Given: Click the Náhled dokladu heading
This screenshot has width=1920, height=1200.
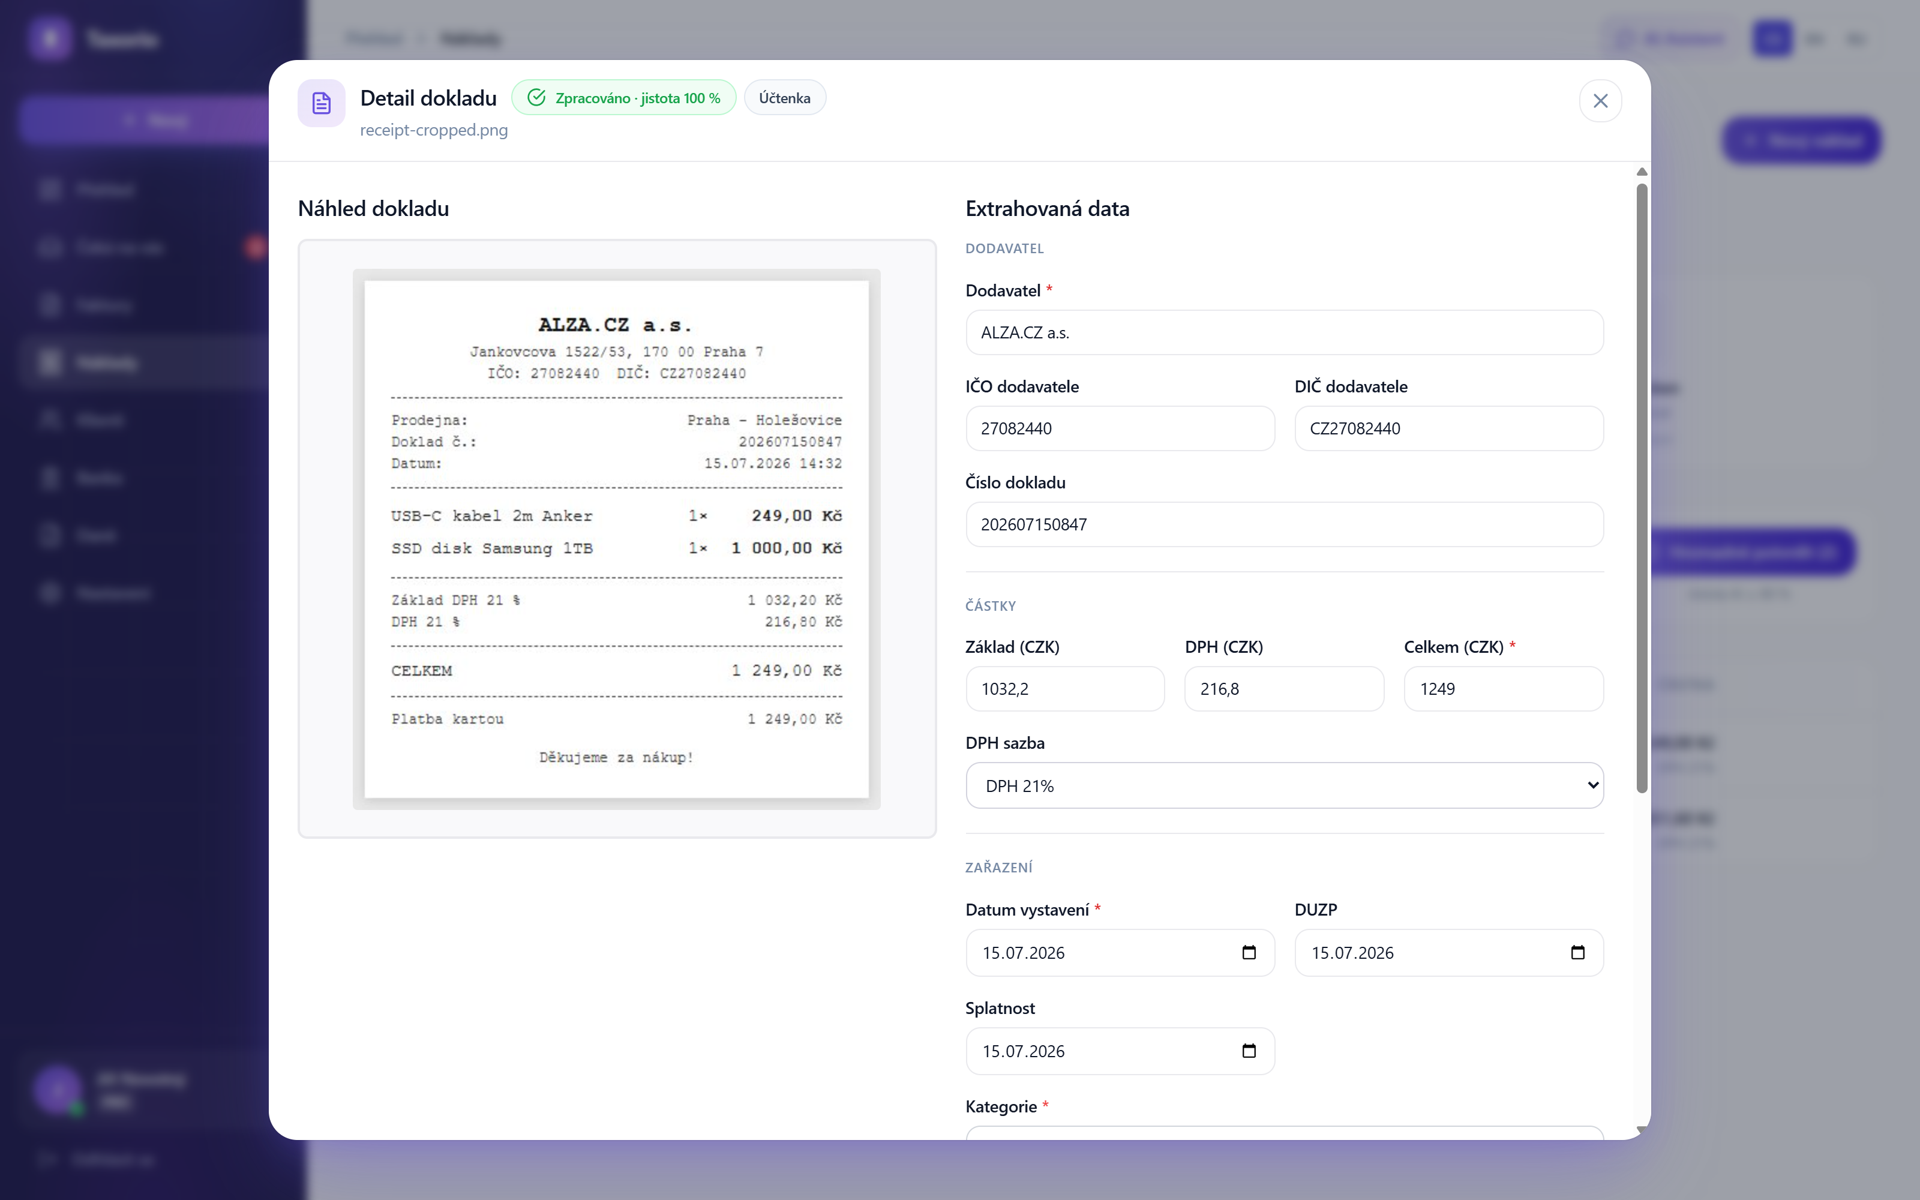Looking at the screenshot, I should 374,209.
